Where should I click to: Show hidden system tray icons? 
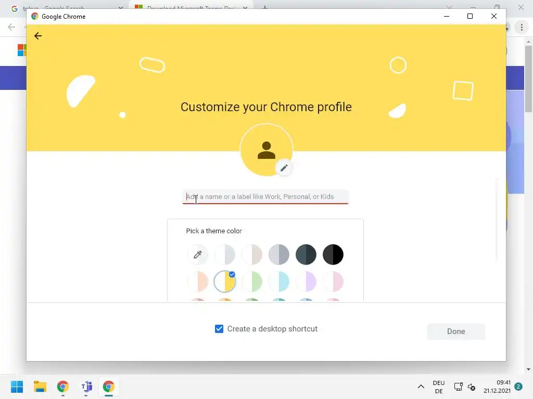(421, 387)
